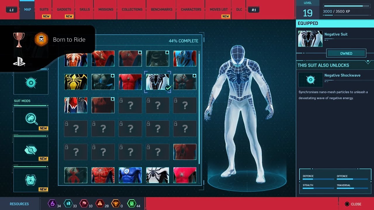374x210 pixels.
Task: Select the classic red suit thumbnail second row
Action: (130, 82)
